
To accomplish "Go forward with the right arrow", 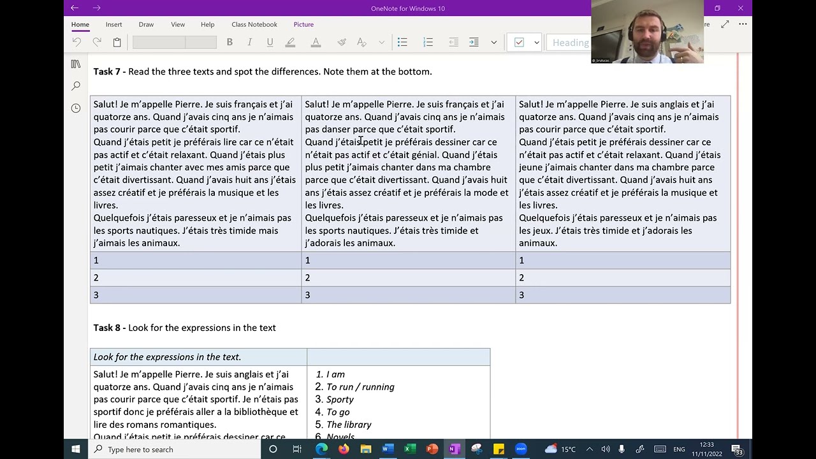I will point(96,8).
